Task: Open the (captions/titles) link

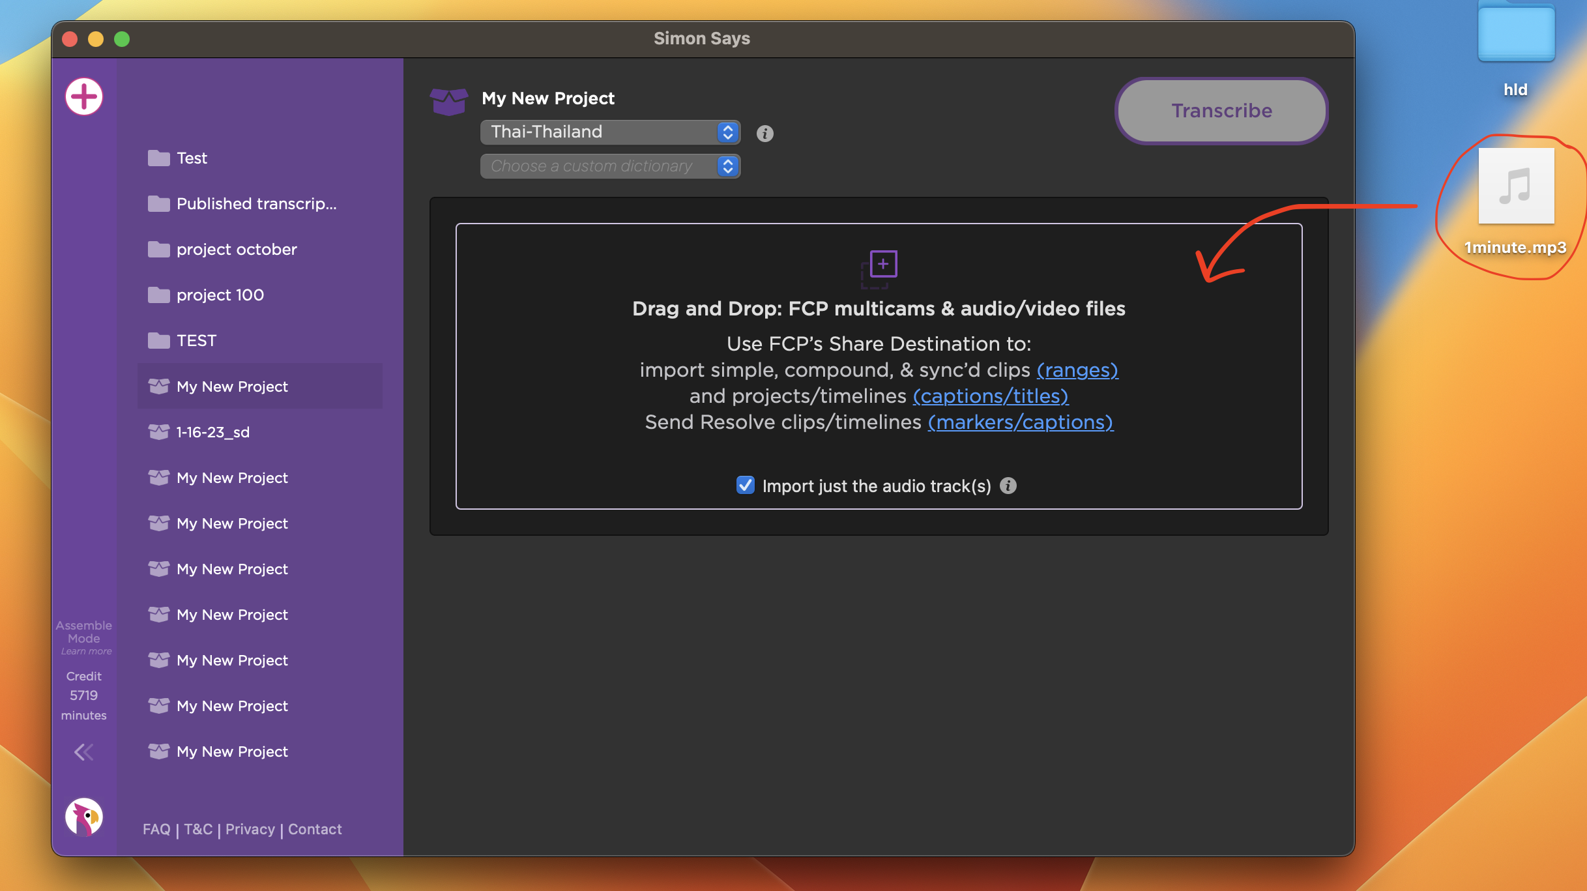Action: click(x=991, y=396)
